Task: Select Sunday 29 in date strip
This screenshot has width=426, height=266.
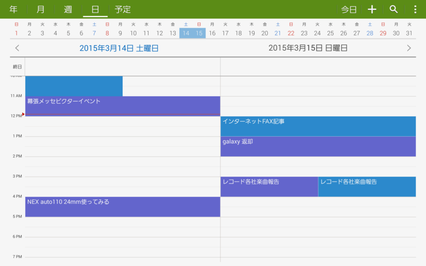Action: [x=383, y=33]
